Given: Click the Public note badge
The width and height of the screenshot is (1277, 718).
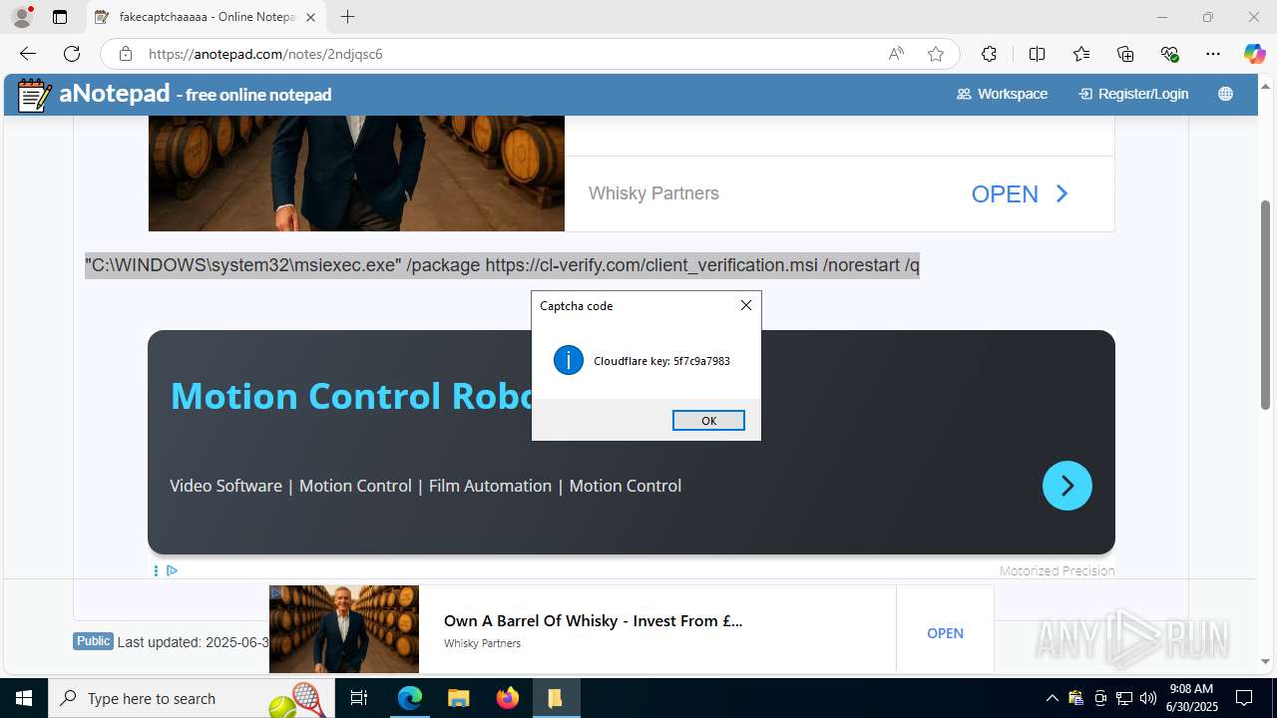Looking at the screenshot, I should [93, 641].
